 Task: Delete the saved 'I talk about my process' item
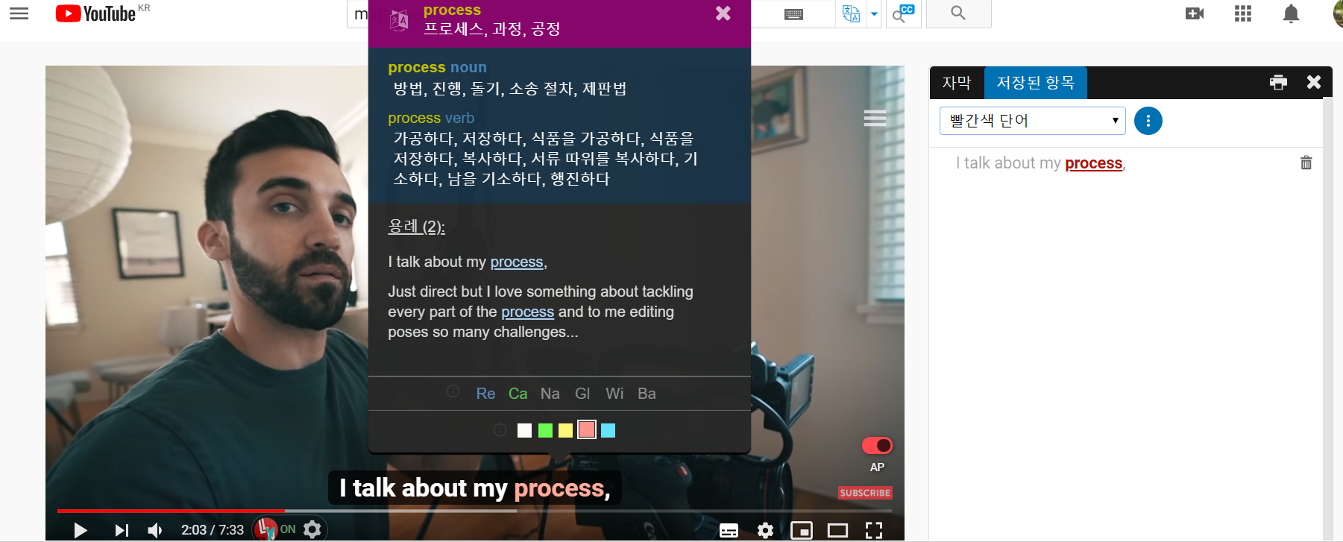(x=1306, y=163)
